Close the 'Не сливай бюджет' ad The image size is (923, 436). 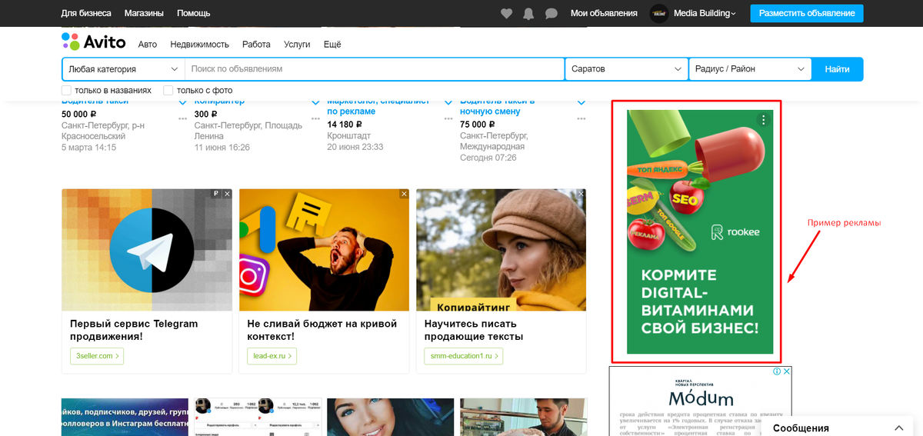tap(404, 194)
